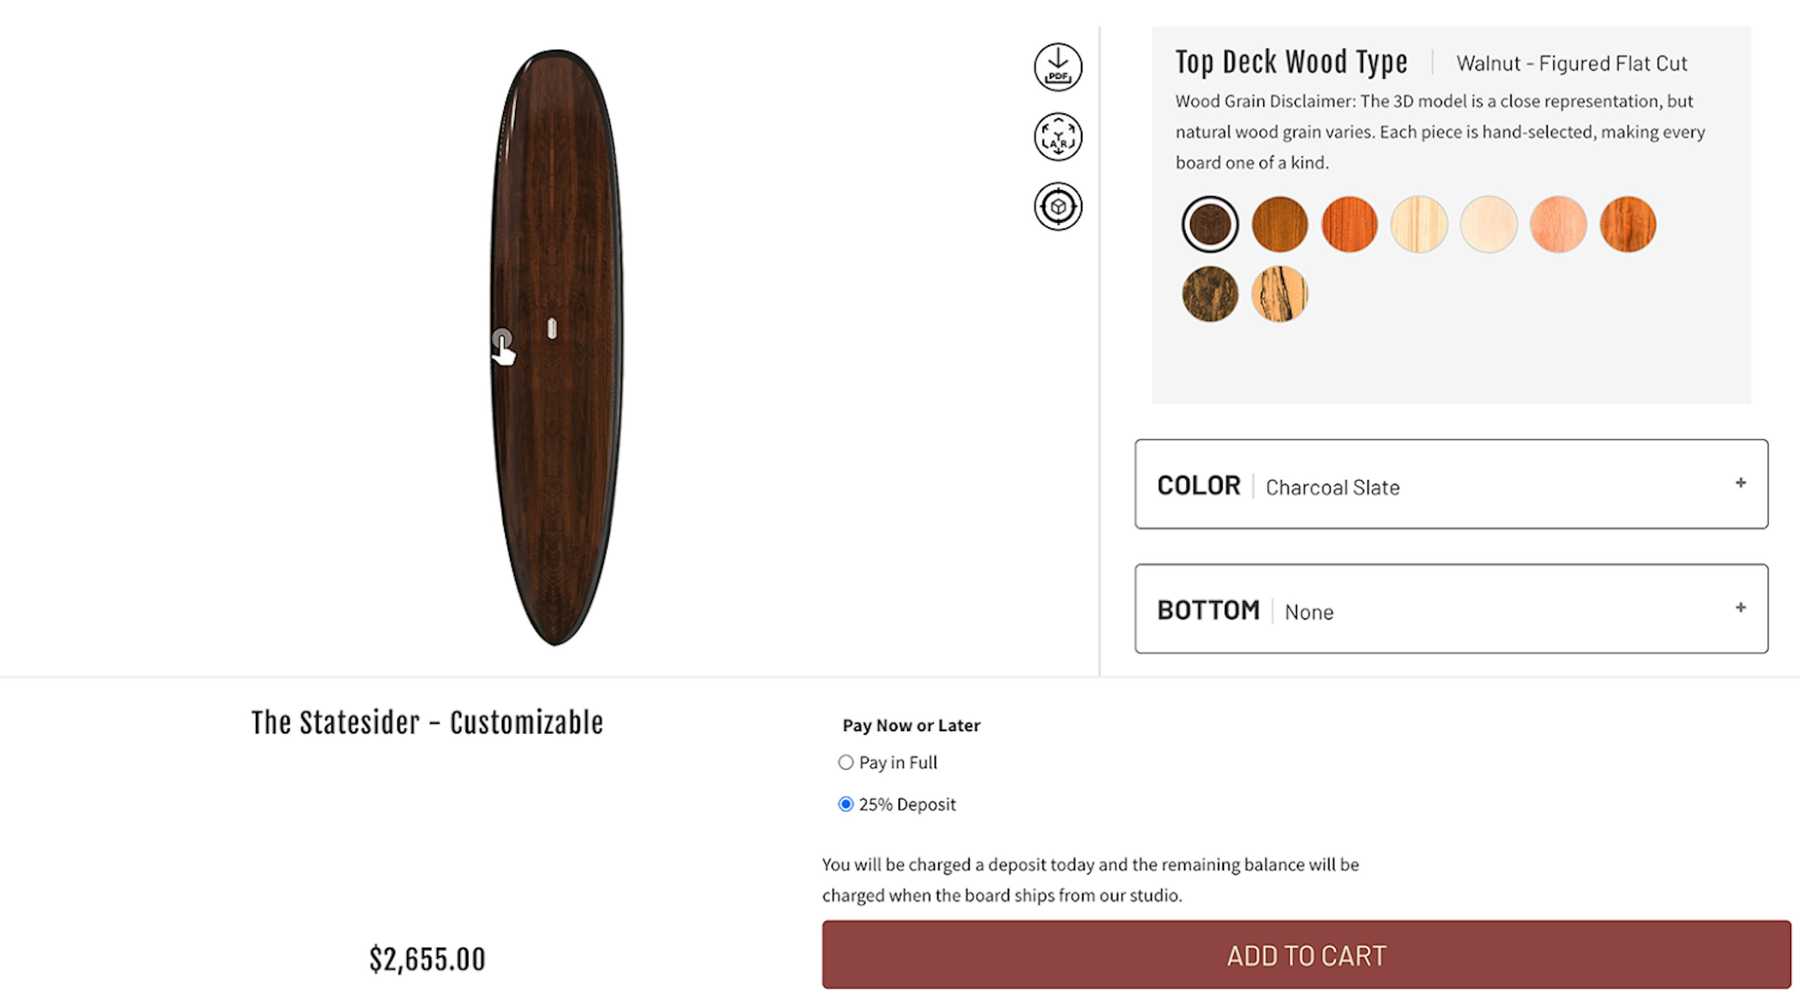1800x1000 pixels.
Task: Click the plus icon in BOTTOM row
Action: pos(1740,607)
